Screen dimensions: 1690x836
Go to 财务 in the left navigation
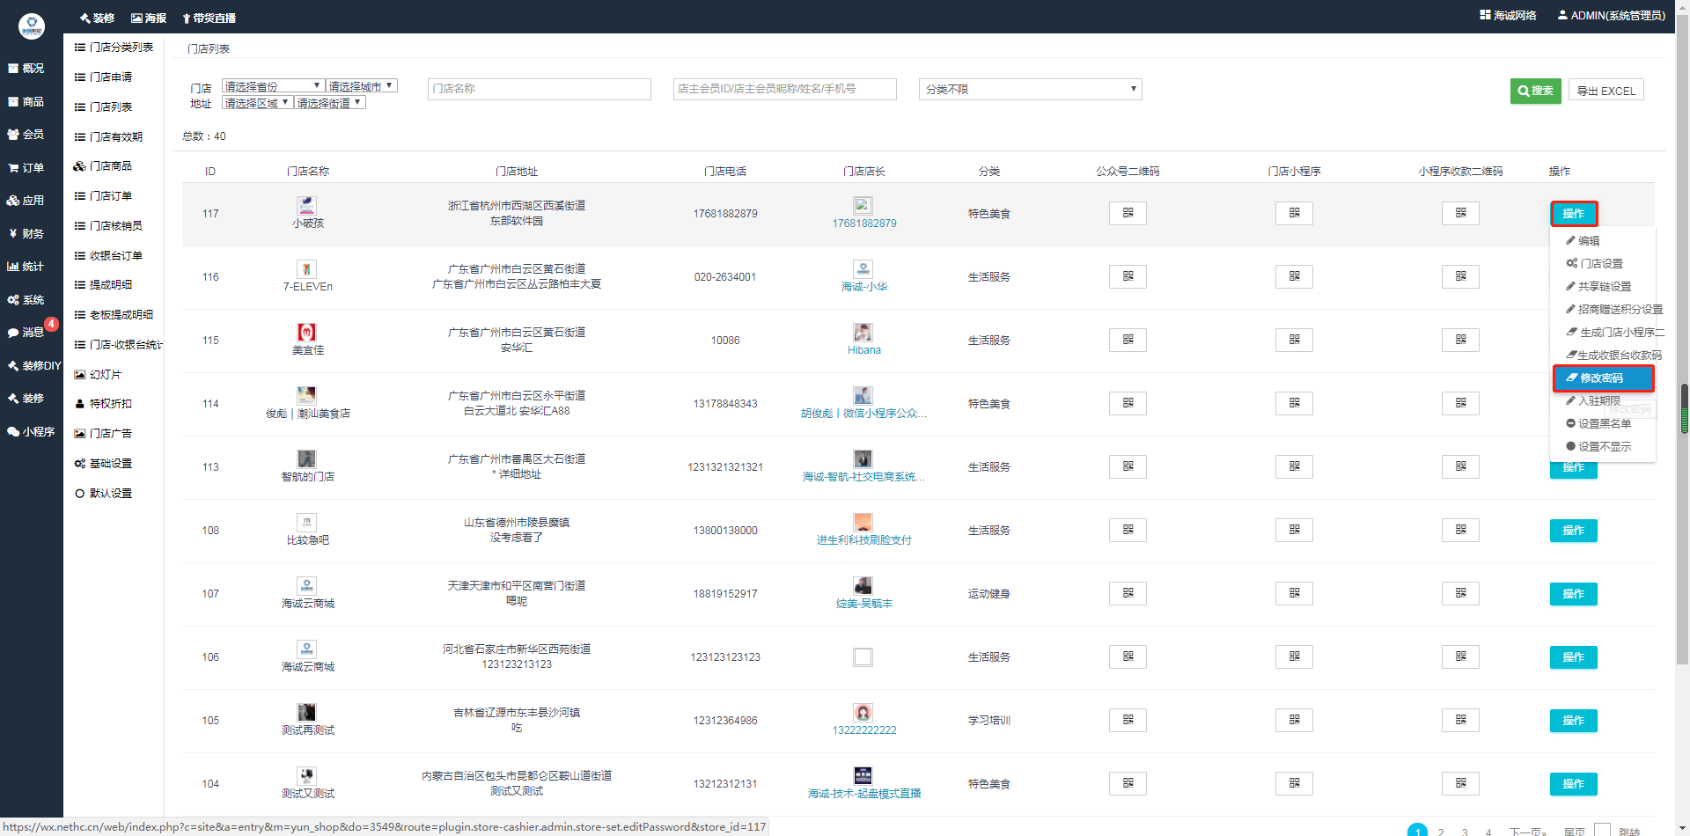tap(26, 233)
